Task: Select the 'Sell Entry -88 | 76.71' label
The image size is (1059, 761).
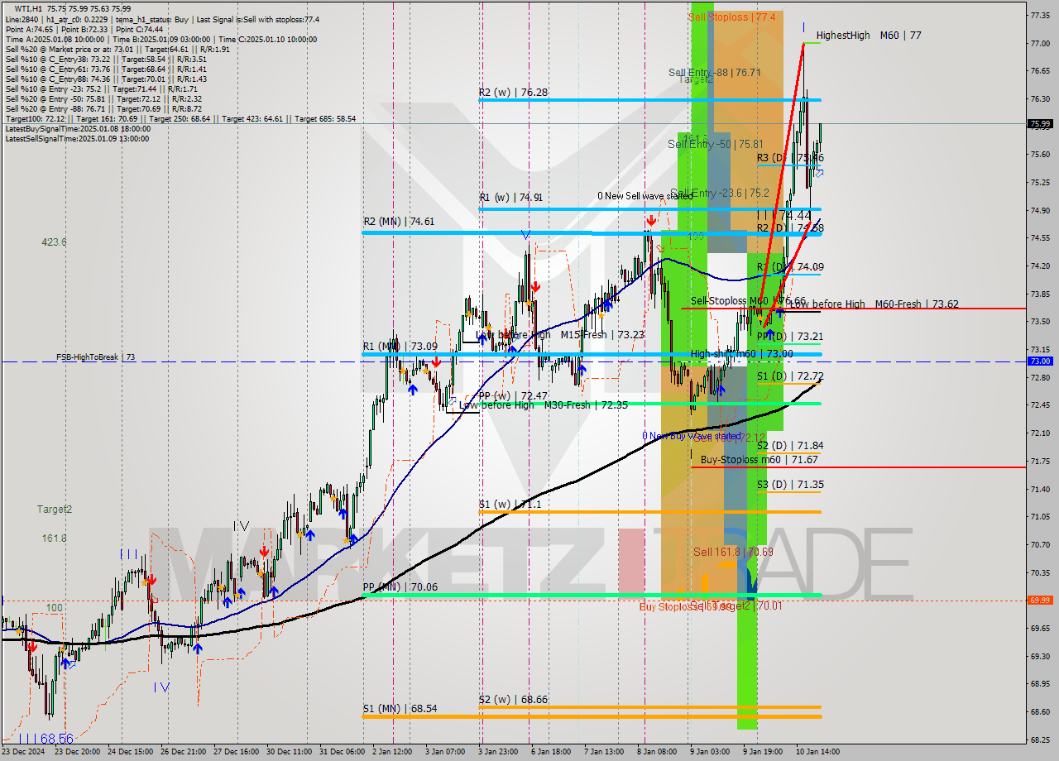Action: point(715,73)
